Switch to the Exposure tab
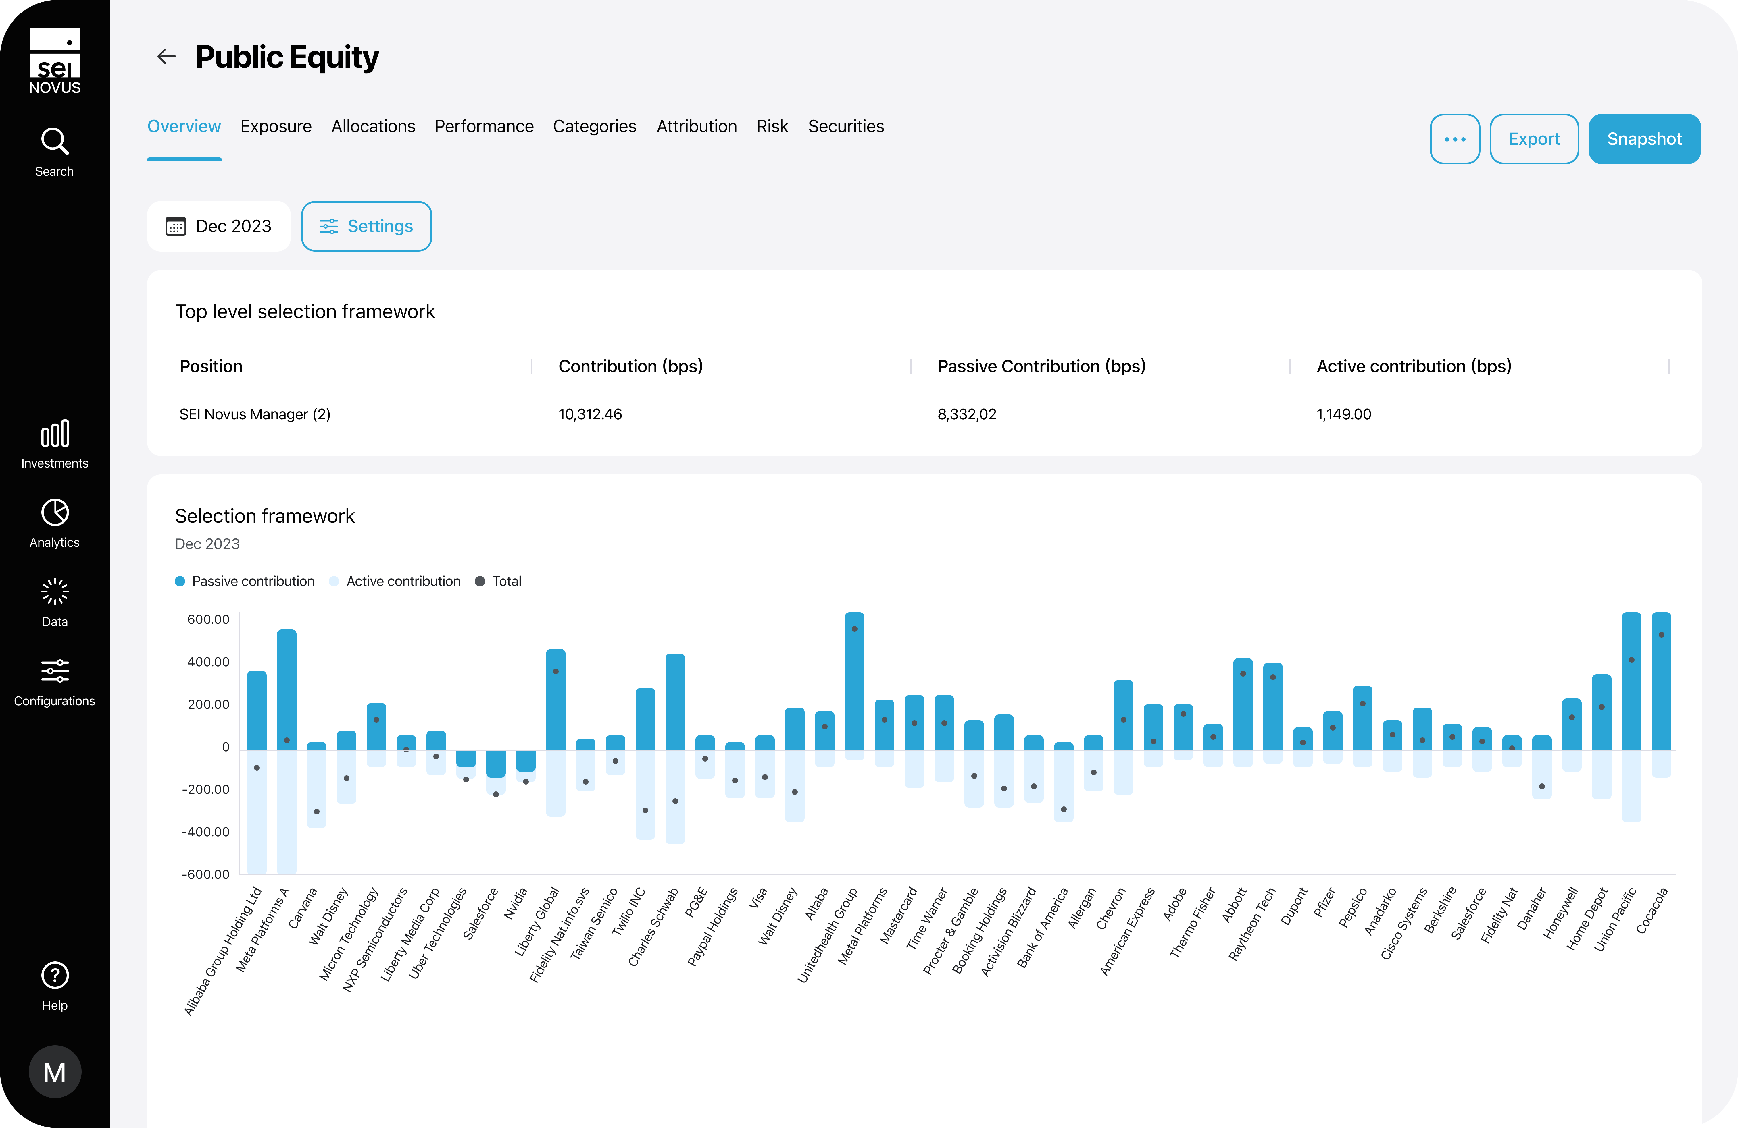 click(x=276, y=126)
